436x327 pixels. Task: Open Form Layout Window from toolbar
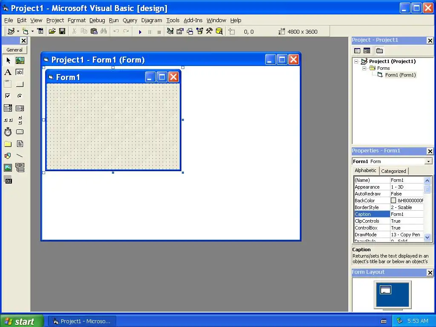click(x=190, y=31)
